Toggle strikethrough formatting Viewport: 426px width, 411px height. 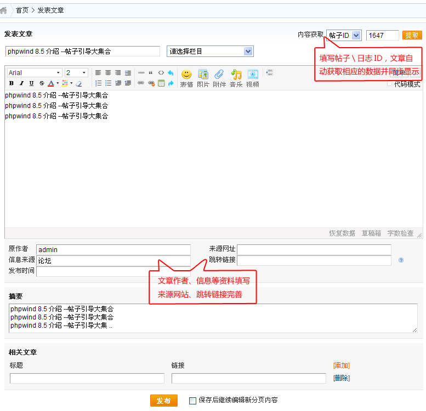42,83
